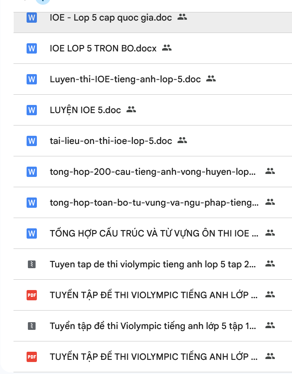Select tai-lieu-on-thi-ioe-lop-5.doc file name

tap(111, 141)
